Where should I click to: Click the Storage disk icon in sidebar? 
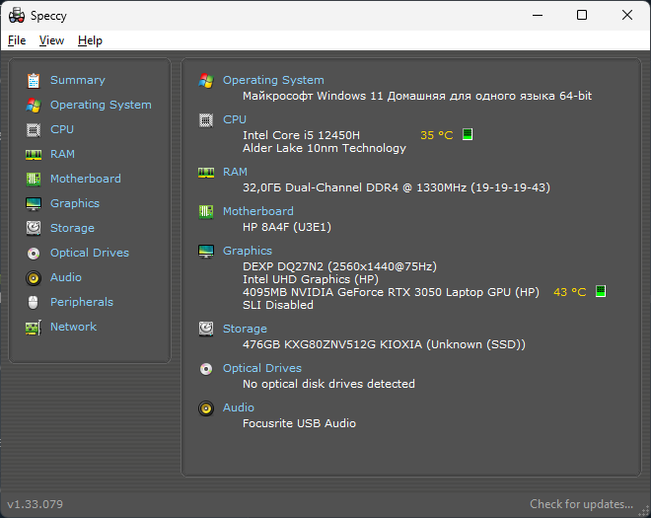pos(34,228)
